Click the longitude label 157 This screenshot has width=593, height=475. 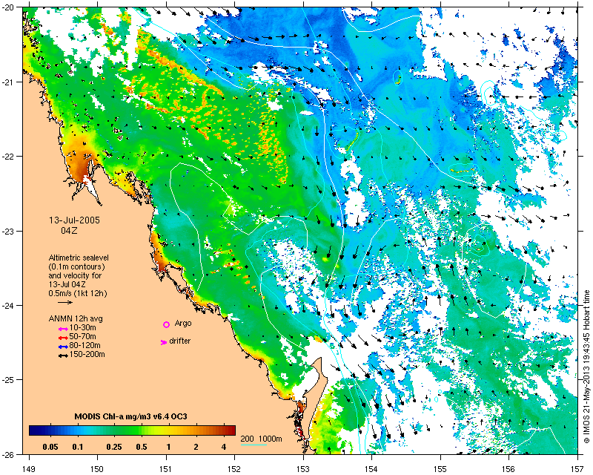click(x=577, y=469)
